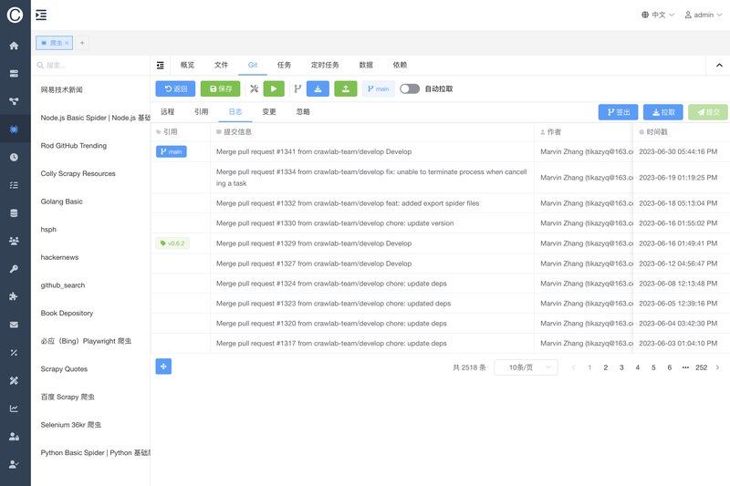730x486 pixels.
Task: Select the 变更 git sub-tab
Action: click(x=269, y=111)
